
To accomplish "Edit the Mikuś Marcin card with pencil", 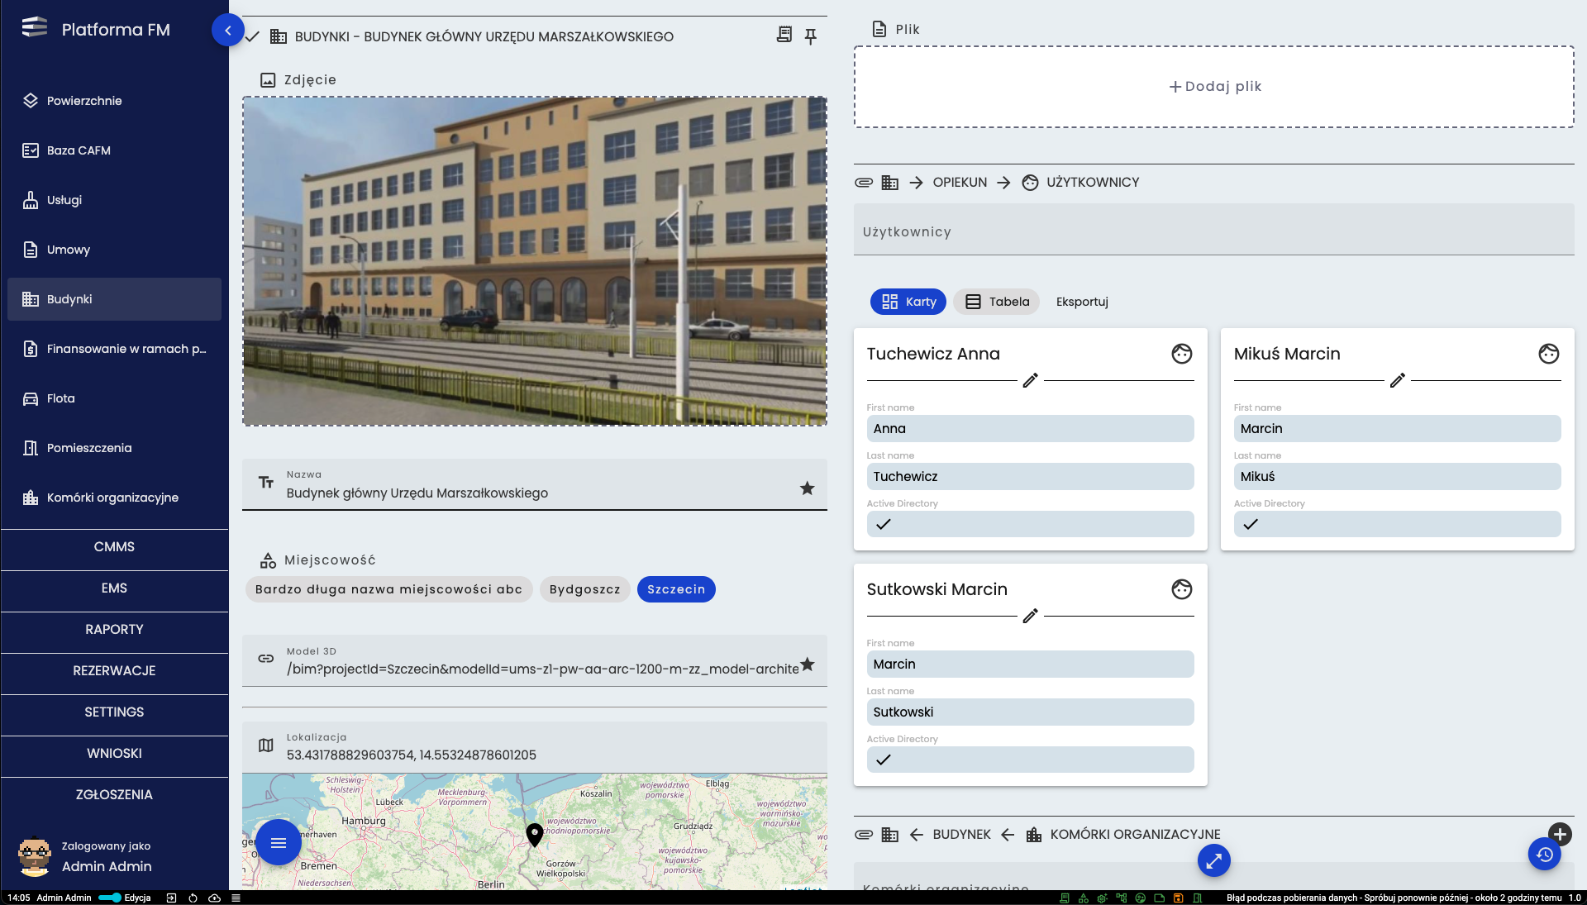I will click(1397, 380).
